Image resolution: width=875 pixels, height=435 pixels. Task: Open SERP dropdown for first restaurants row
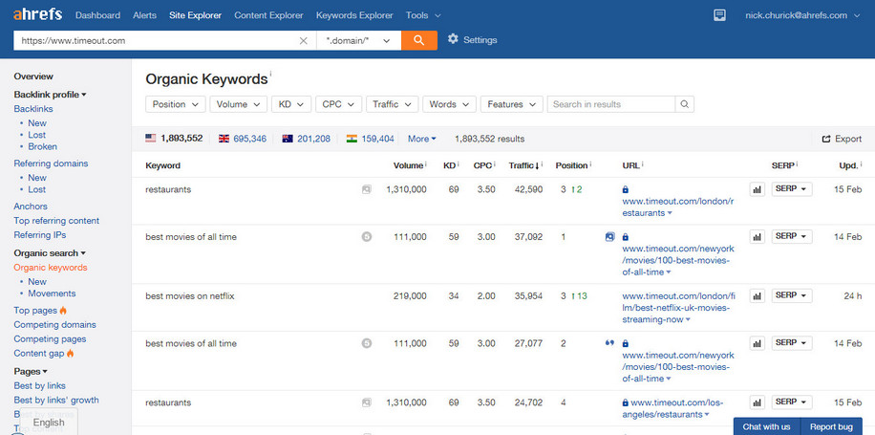[x=792, y=189]
